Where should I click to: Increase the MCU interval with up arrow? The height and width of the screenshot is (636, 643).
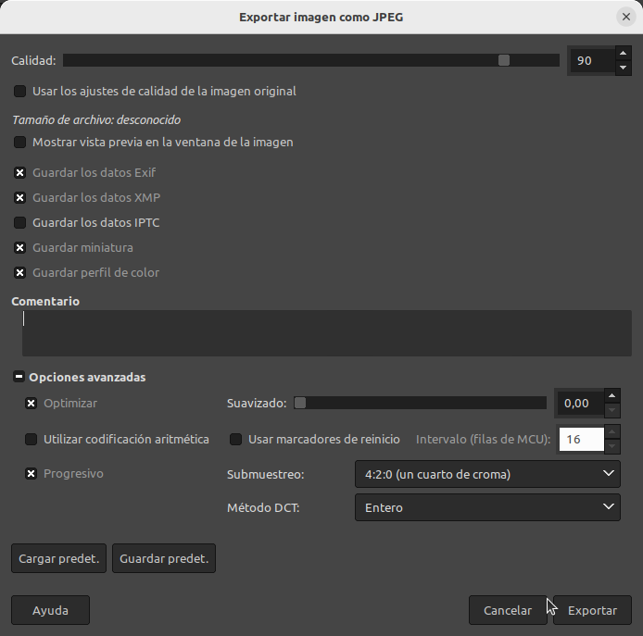611,431
